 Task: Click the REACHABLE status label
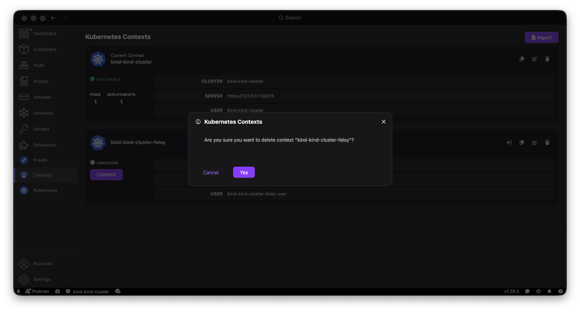pyautogui.click(x=105, y=79)
